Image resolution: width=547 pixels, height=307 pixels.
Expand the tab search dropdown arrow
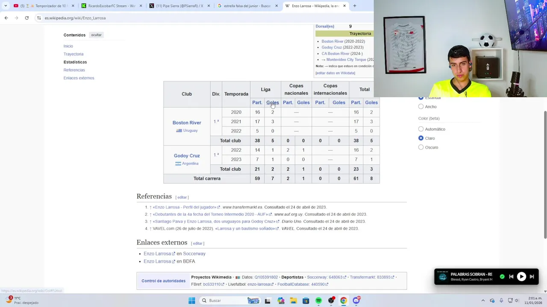[6, 6]
